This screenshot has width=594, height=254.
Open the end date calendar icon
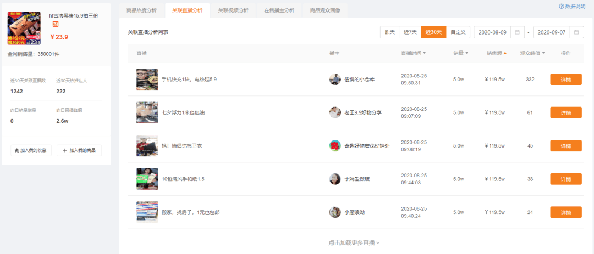(x=576, y=32)
